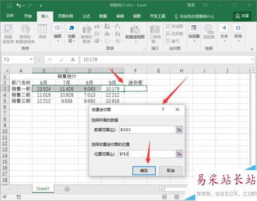Click the formula bar cancel X icon

coord(50,60)
